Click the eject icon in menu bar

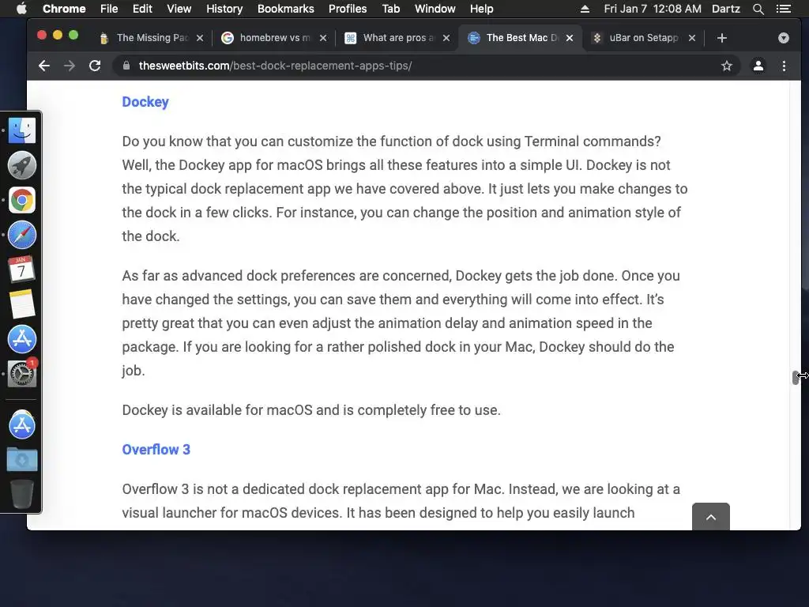coord(585,9)
